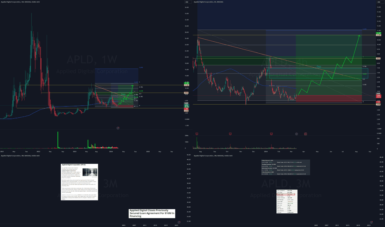This screenshot has width=385, height=227.
Task: Click the stock statistics table on bottom-right chart
Action: point(287,201)
